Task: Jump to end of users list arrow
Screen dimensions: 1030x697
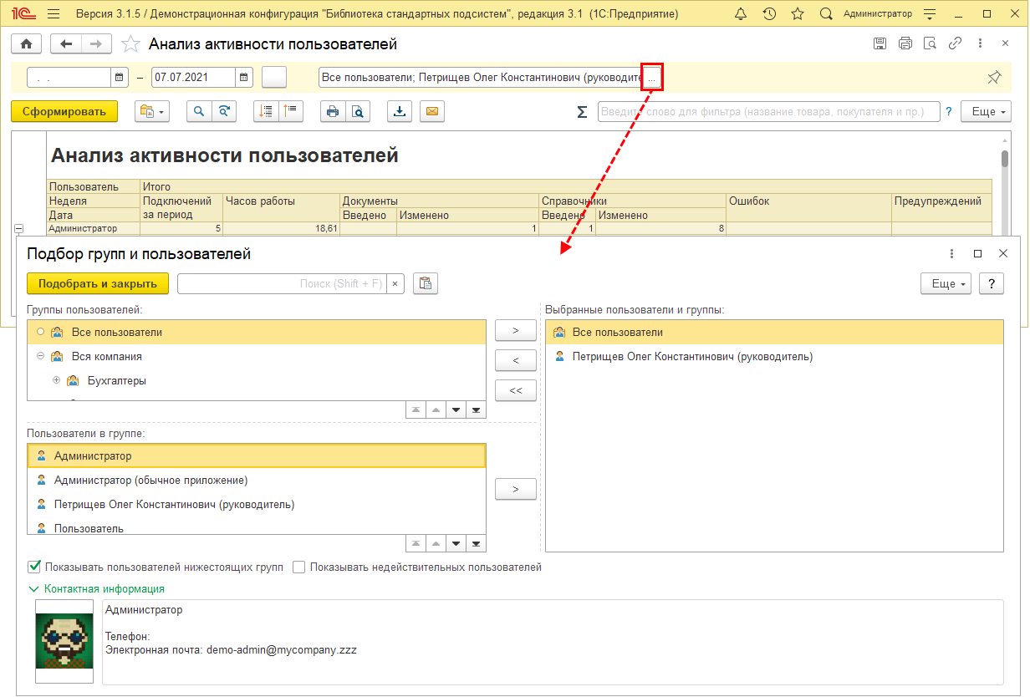Action: coord(476,543)
